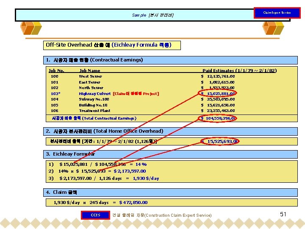This screenshot has height=229, width=305.
Task: Click the total $104,558,396.00 amount
Action: point(218,118)
